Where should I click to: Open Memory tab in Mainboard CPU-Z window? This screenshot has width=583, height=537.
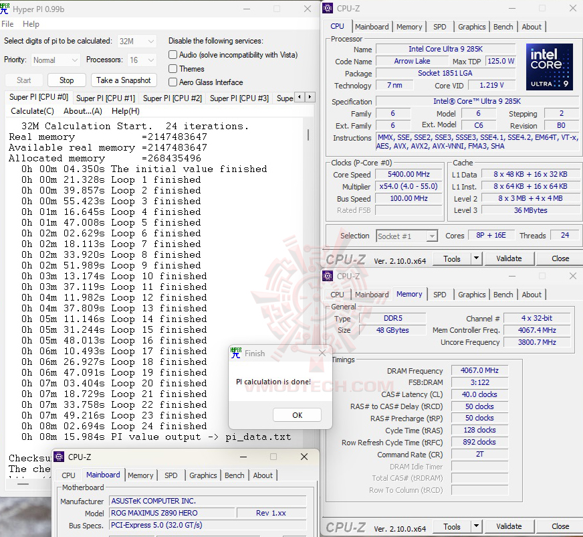(x=140, y=475)
